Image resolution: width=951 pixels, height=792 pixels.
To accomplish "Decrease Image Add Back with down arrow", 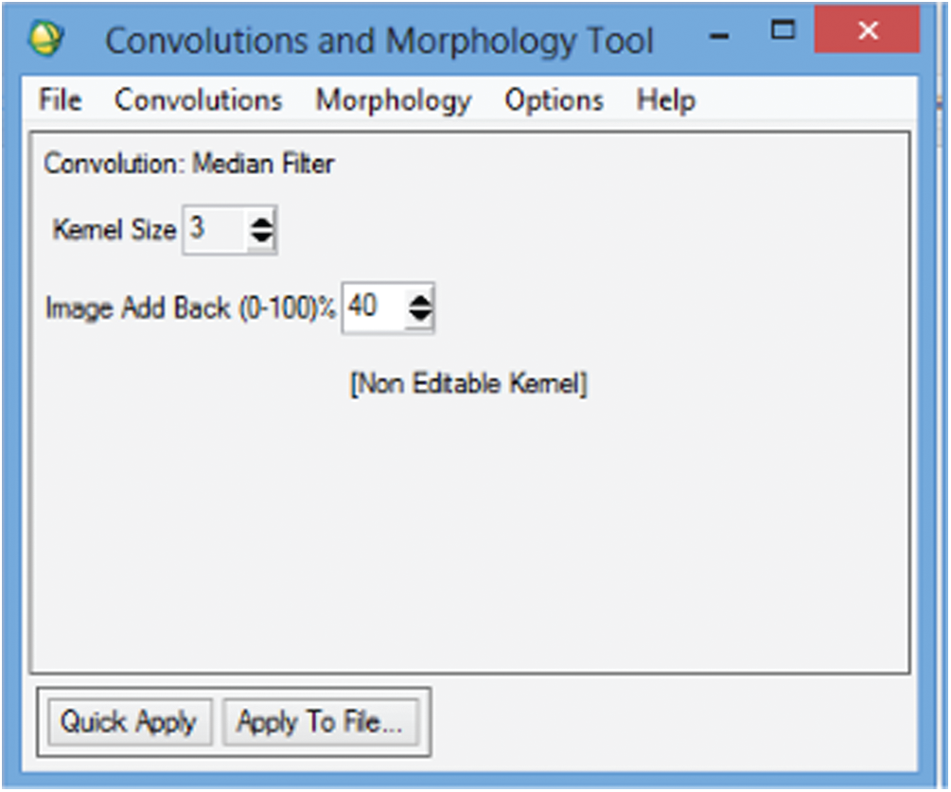I will point(419,315).
